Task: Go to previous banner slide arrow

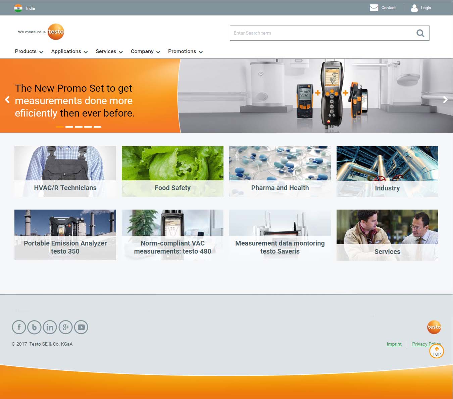Action: (x=7, y=99)
